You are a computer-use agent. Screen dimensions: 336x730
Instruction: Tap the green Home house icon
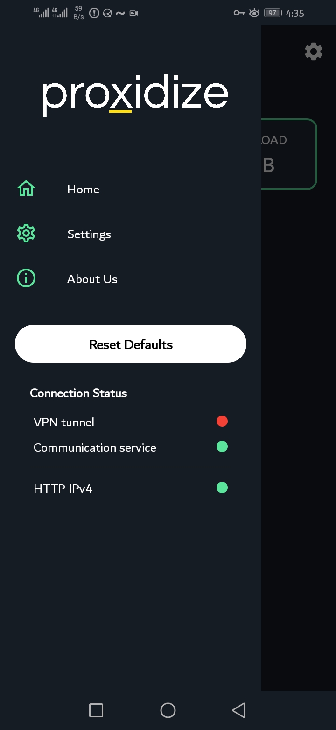pos(26,188)
